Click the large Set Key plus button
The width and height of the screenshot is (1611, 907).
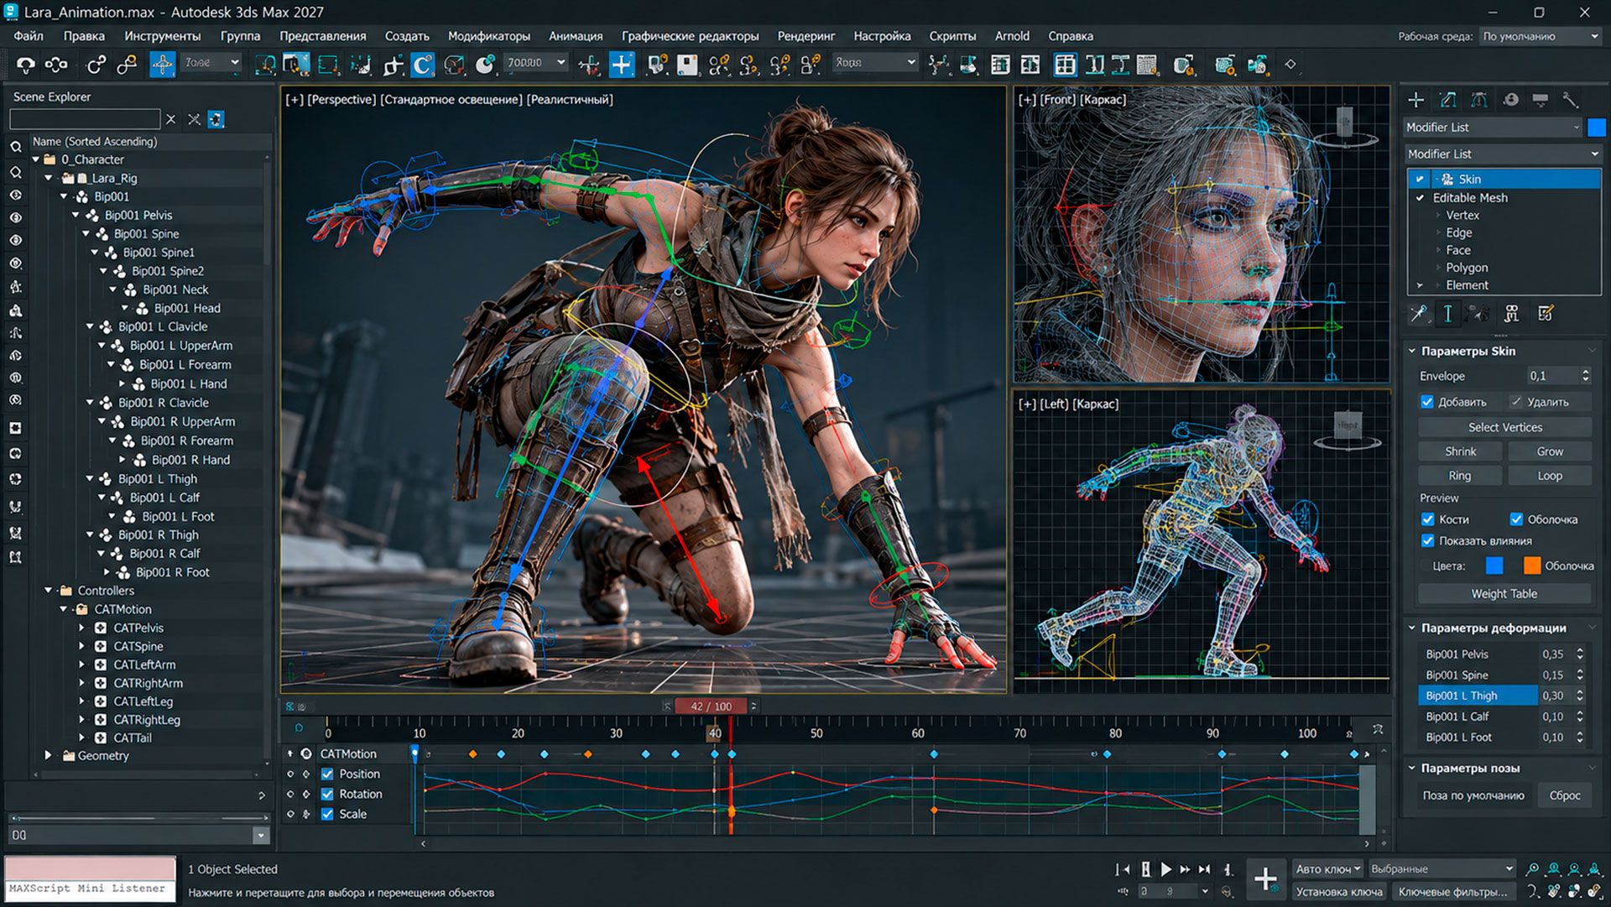point(1265,879)
